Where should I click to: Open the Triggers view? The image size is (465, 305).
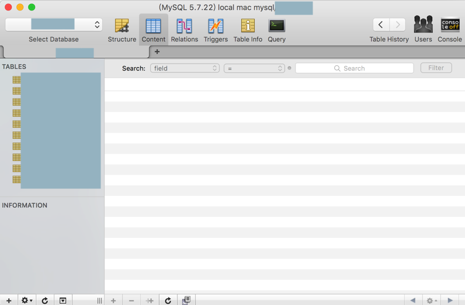click(216, 30)
